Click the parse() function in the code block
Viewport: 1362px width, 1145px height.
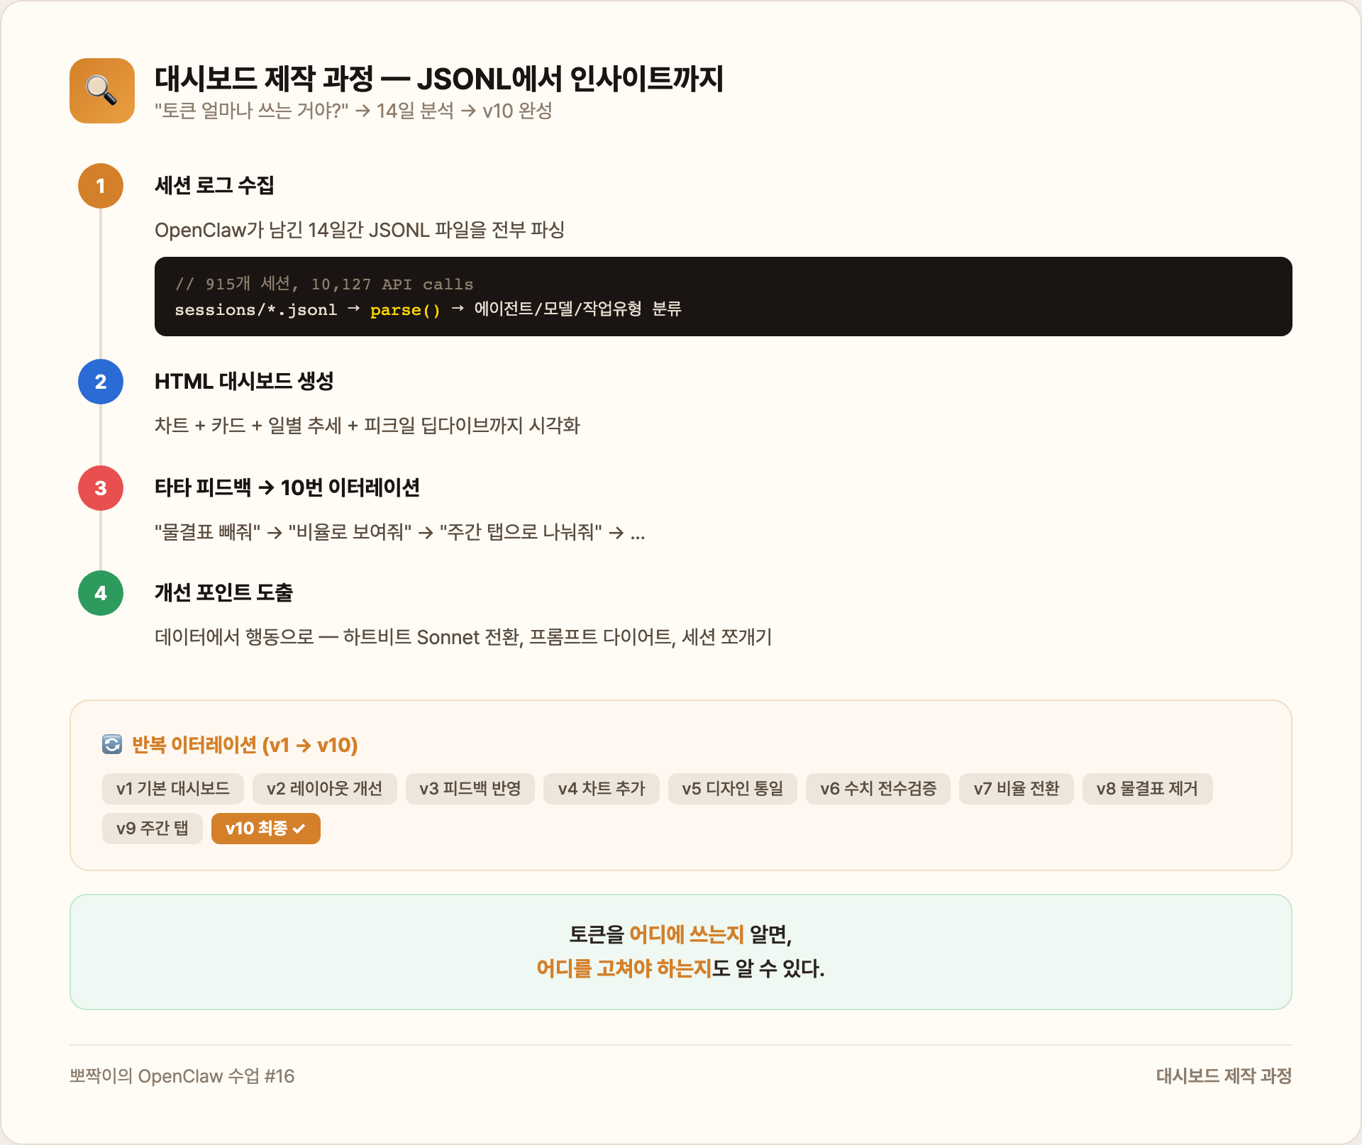[x=404, y=310]
